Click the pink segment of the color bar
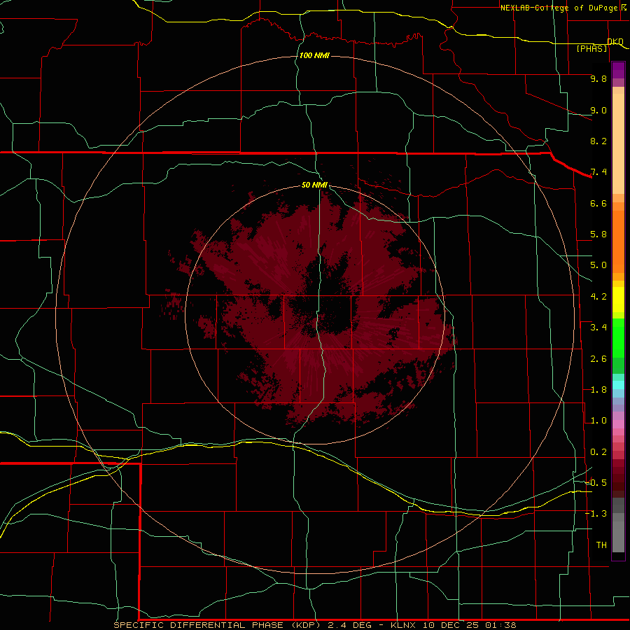Viewport: 630px width, 630px height. pyautogui.click(x=618, y=424)
